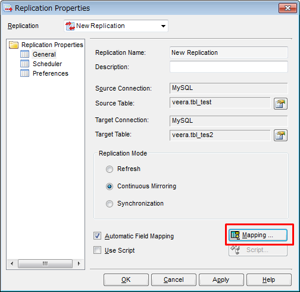The width and height of the screenshot is (300, 292).
Task: Select the Preferences page icon
Action: (24, 73)
